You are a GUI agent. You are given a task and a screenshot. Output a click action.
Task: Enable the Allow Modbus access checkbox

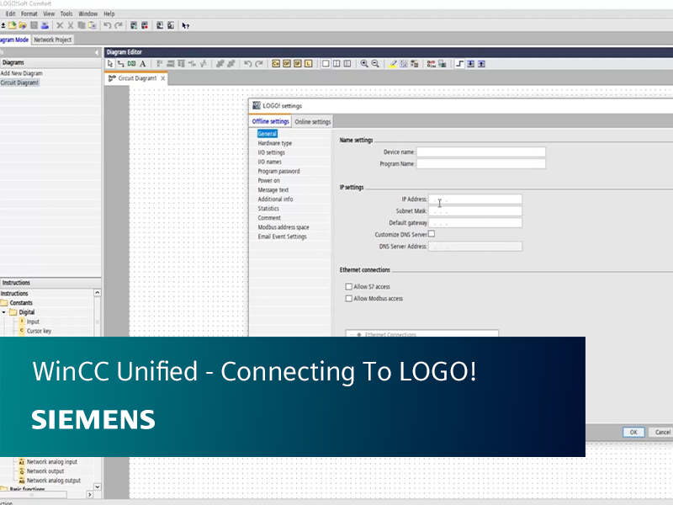[x=348, y=298]
